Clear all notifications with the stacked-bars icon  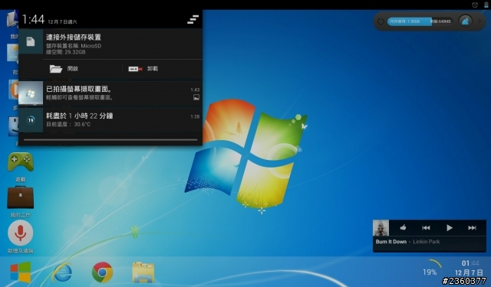tap(193, 19)
